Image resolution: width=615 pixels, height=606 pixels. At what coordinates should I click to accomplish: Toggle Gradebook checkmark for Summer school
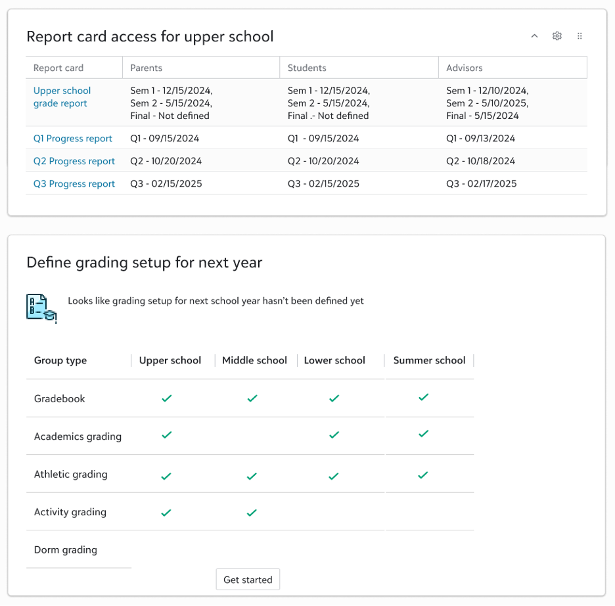pyautogui.click(x=424, y=398)
